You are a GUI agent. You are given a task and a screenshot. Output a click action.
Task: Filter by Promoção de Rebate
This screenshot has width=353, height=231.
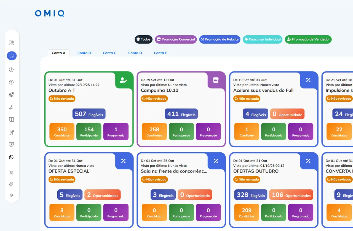click(220, 39)
